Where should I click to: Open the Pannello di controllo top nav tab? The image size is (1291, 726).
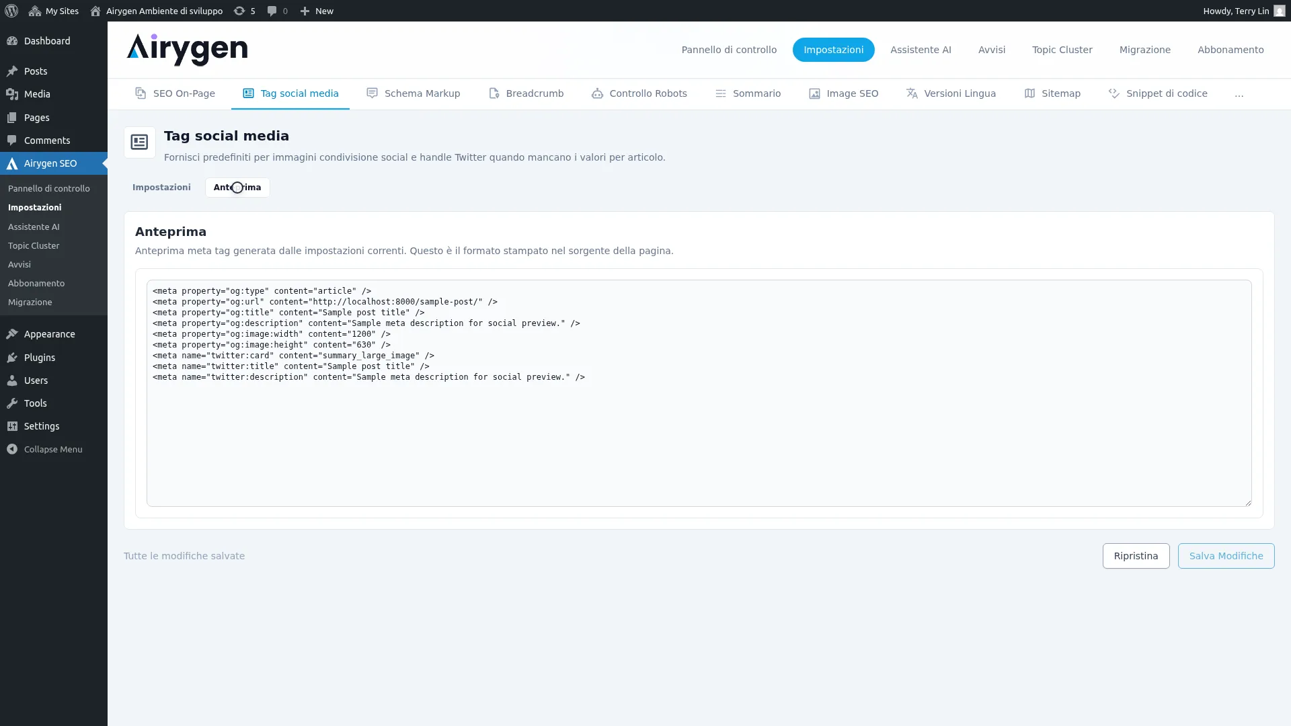(729, 50)
